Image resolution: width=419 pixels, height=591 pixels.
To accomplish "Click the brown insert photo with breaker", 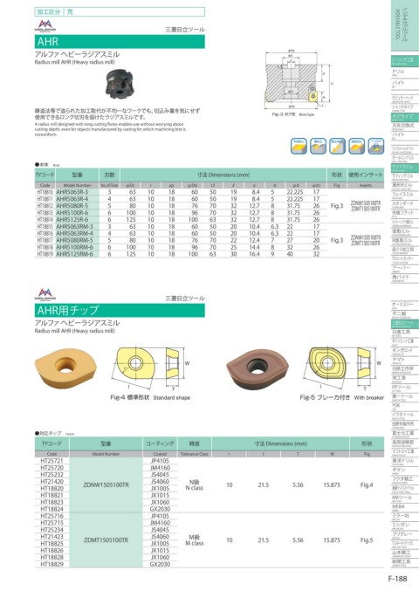I will tap(258, 368).
